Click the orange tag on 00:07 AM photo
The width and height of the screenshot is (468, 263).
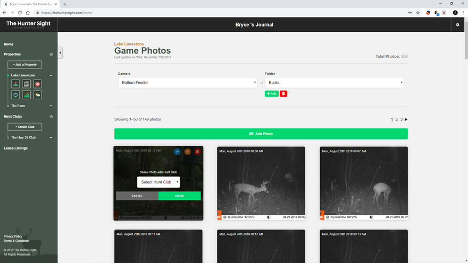(x=322, y=215)
